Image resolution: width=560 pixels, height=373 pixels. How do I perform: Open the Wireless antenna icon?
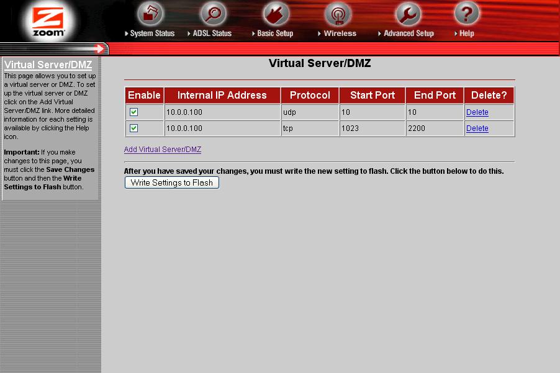[x=338, y=15]
